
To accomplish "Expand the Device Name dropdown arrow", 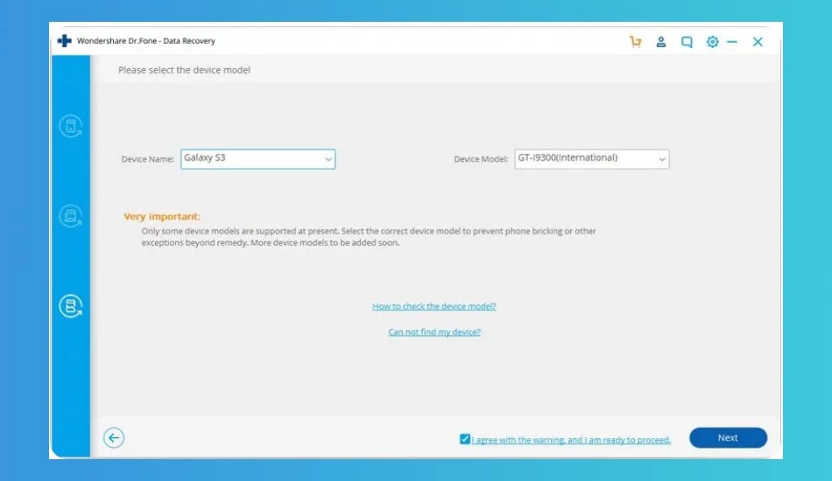I will pos(328,159).
